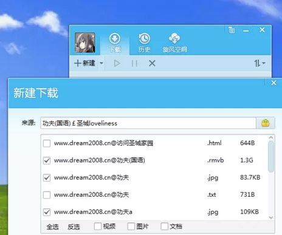The height and width of the screenshot is (235, 282).
Task: Click the file list scrollbar thumb
Action: coord(271,157)
